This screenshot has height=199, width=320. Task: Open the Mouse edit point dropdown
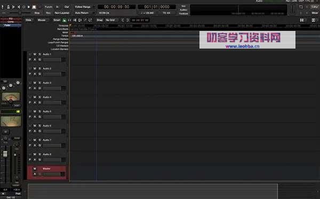coord(43,20)
